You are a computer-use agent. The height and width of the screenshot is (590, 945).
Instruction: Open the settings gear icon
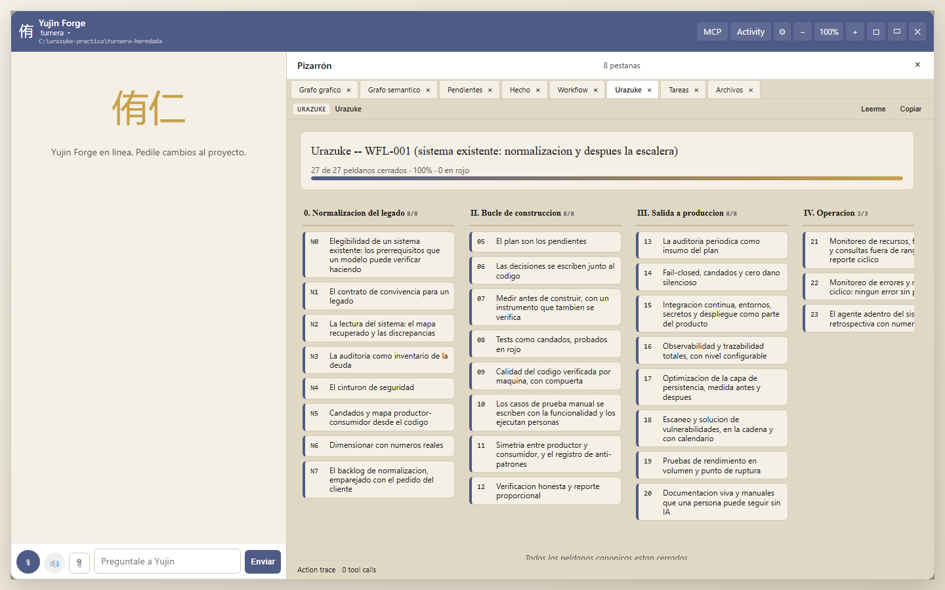click(x=782, y=32)
